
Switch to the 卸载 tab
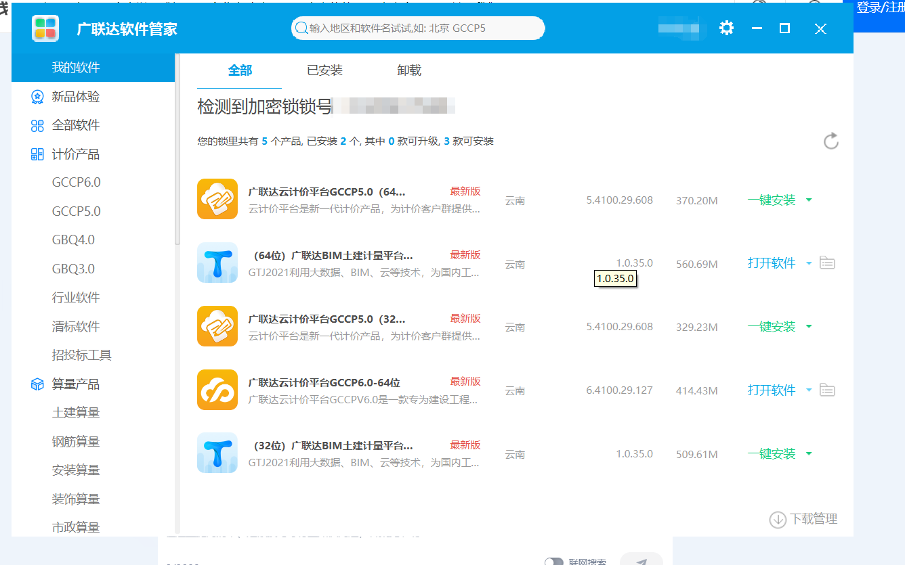tap(409, 70)
